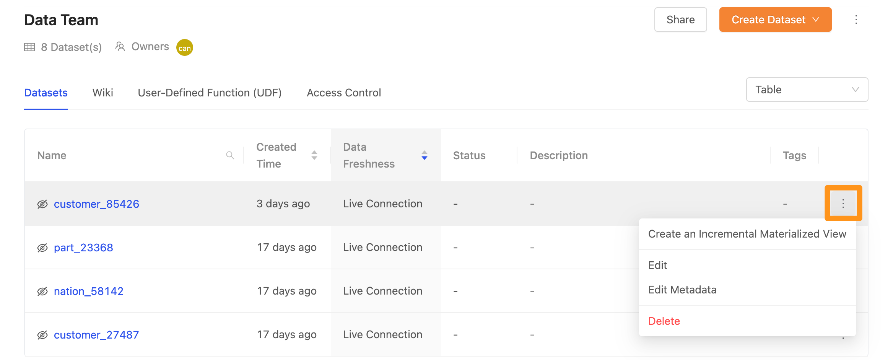
Task: Expand Create Dataset dropdown chevron
Action: (x=816, y=20)
